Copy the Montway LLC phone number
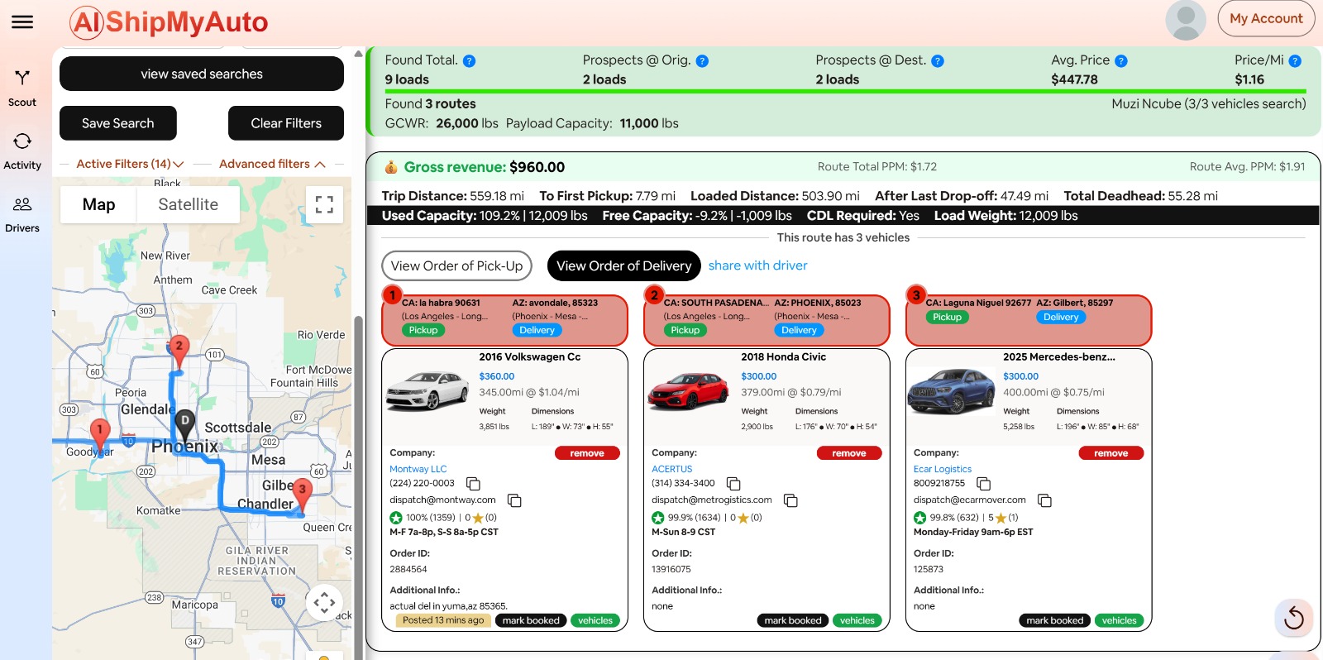The width and height of the screenshot is (1323, 660). tap(474, 484)
